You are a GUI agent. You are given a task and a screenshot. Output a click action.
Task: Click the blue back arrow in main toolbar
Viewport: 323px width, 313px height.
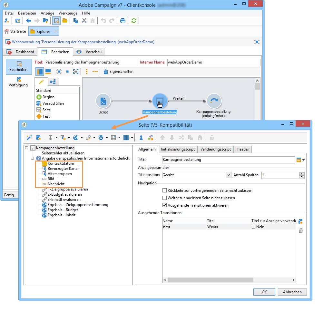click(x=28, y=21)
